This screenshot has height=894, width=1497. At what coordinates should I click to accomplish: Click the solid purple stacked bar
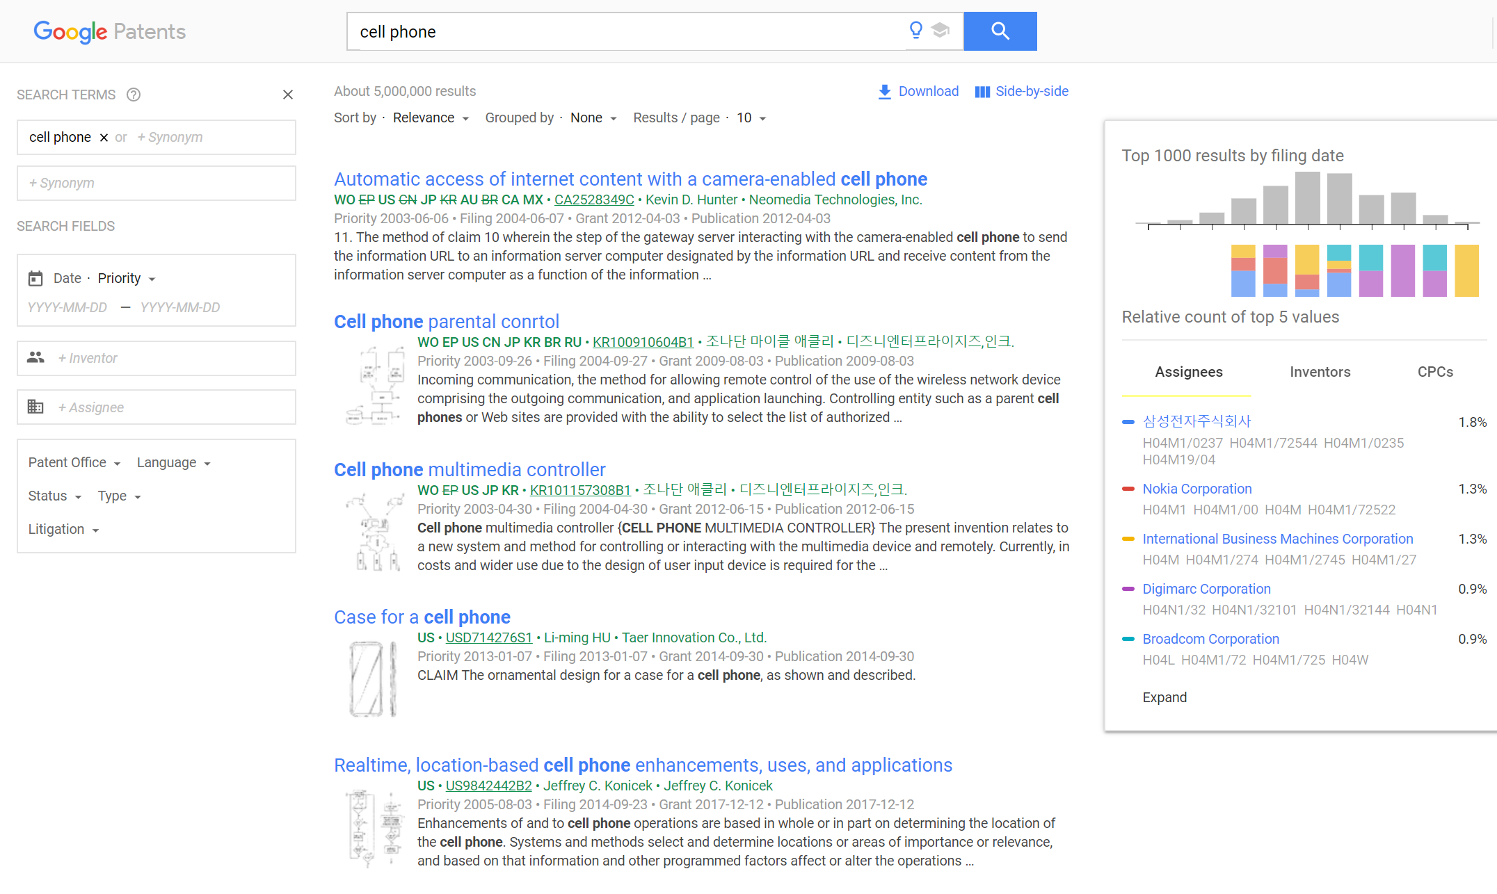coord(1402,271)
